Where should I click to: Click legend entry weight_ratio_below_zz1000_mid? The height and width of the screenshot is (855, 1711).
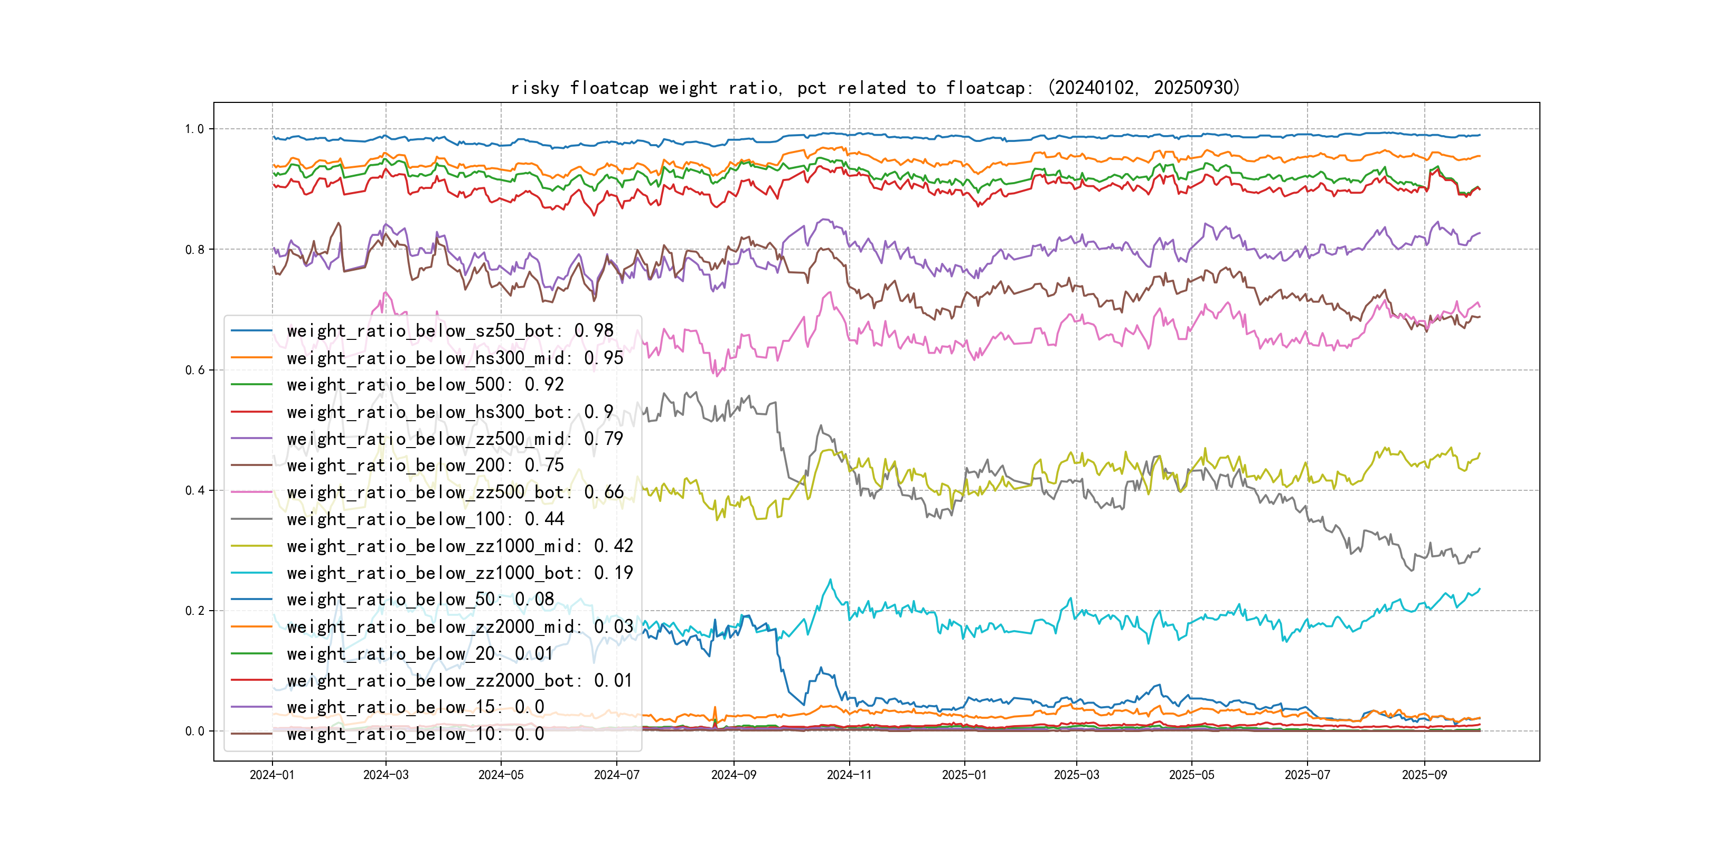(x=459, y=546)
